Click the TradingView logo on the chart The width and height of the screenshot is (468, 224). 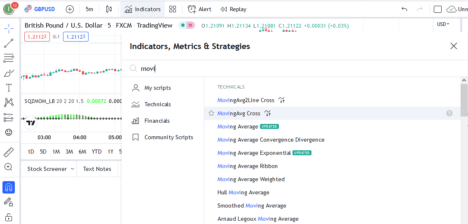pyautogui.click(x=31, y=123)
